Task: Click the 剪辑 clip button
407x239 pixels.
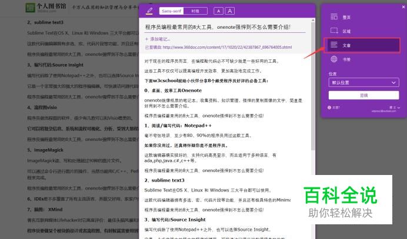Action: 363,95
